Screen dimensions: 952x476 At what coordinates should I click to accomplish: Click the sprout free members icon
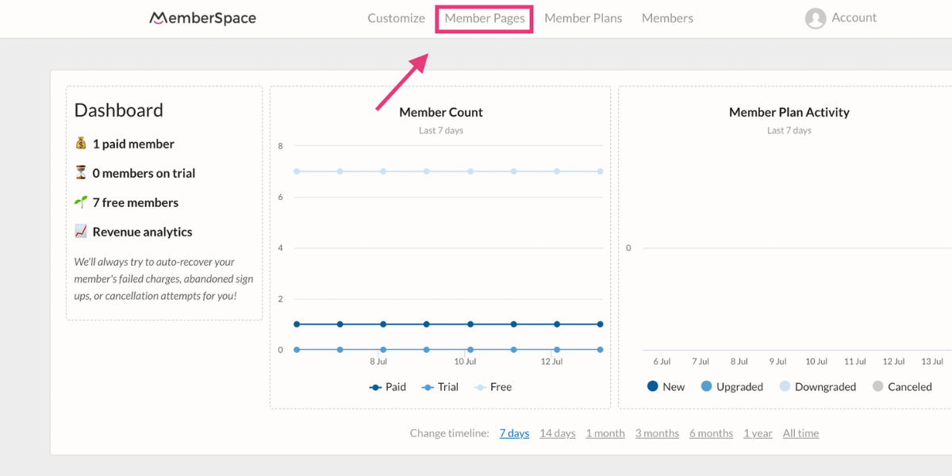point(80,202)
